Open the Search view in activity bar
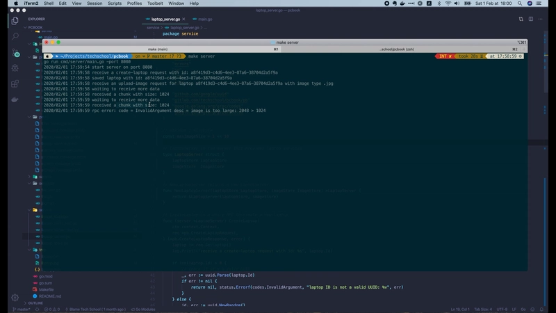This screenshot has height=313, width=556. [x=15, y=36]
